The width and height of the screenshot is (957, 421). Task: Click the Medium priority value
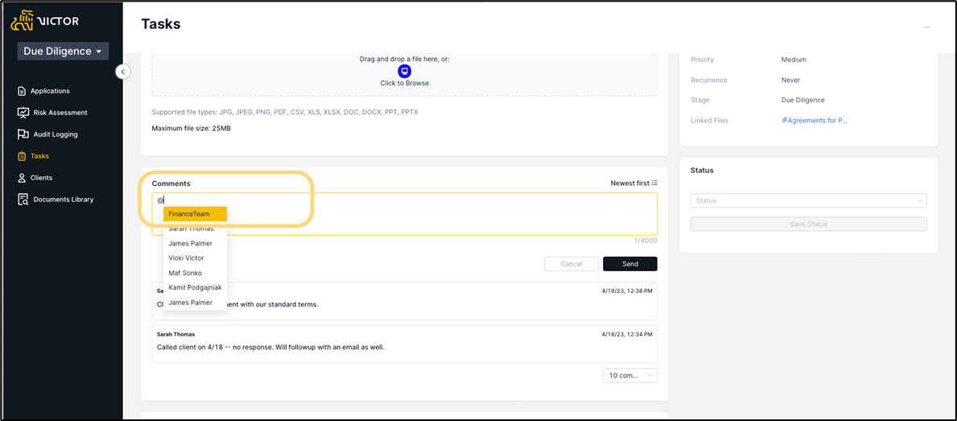(794, 60)
